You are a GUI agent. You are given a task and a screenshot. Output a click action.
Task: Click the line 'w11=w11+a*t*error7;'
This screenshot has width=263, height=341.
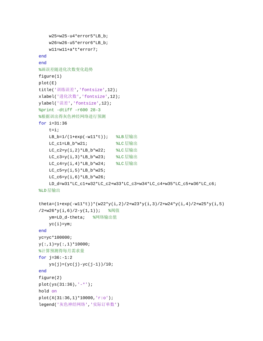pos(73,49)
